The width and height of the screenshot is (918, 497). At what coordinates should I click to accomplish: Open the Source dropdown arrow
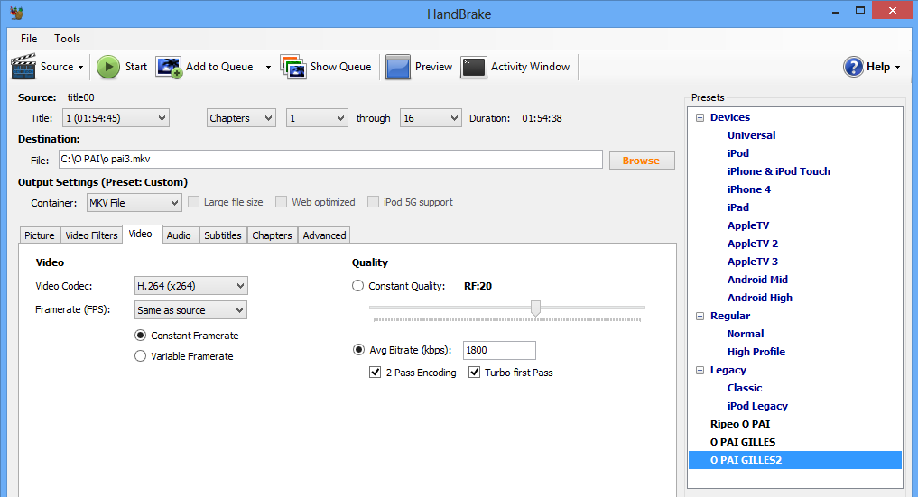click(x=81, y=68)
